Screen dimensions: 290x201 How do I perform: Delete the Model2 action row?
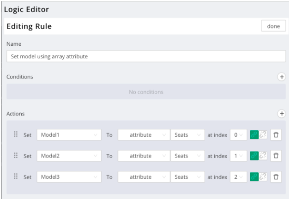tap(276, 156)
